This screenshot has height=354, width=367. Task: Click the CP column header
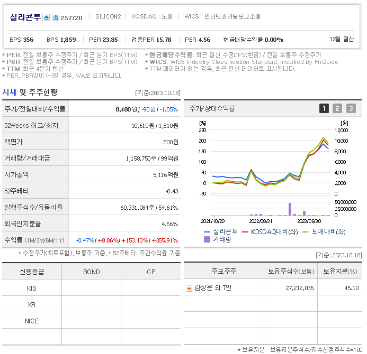(151, 272)
